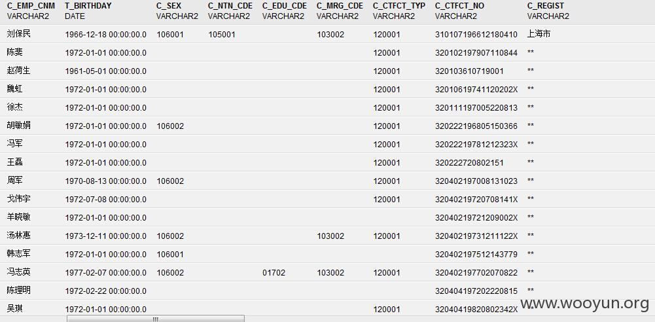This screenshot has height=322, width=655.
Task: Click birthday value 1970-08-13 00:00:00.0
Action: click(x=106, y=181)
